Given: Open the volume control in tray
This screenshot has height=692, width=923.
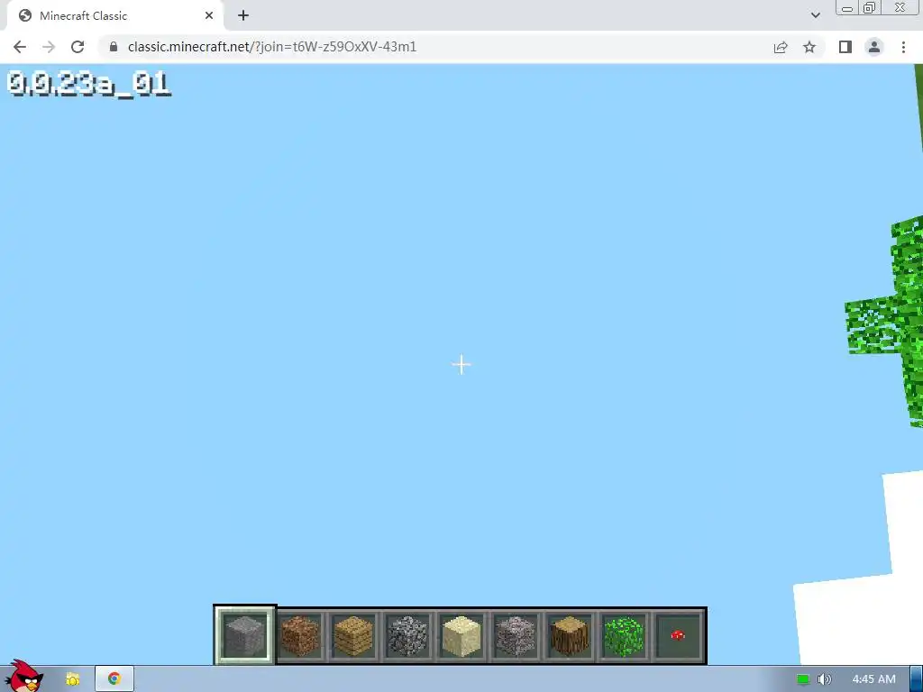Looking at the screenshot, I should tap(824, 679).
